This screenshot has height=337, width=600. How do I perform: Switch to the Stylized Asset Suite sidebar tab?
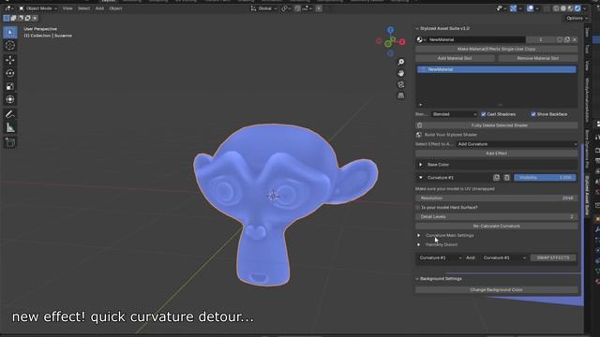[x=587, y=195]
